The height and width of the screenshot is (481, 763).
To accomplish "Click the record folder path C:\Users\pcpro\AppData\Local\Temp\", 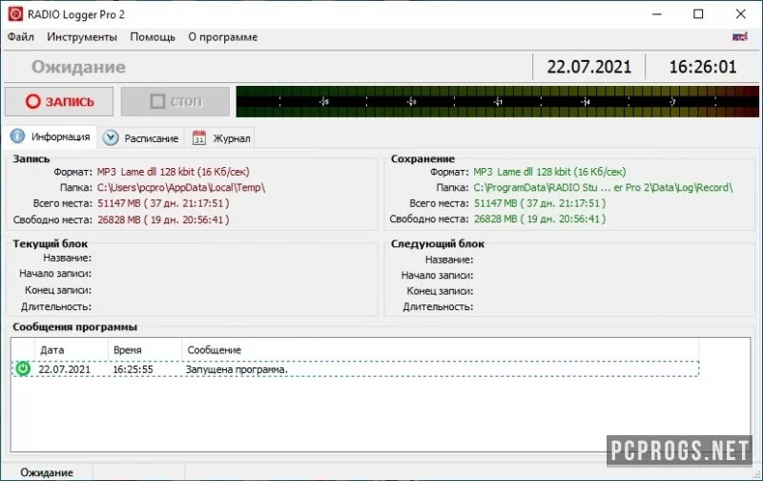I will point(181,187).
